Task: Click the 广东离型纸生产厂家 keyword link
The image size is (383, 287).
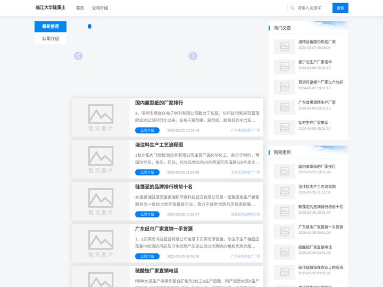Action: point(245,130)
